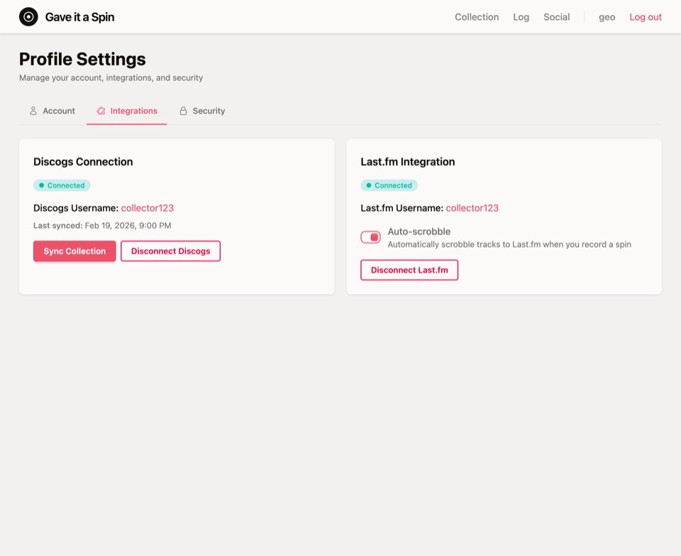This screenshot has height=556, width=681.
Task: Click the Connected badge in Discogs Connection
Action: tap(62, 185)
